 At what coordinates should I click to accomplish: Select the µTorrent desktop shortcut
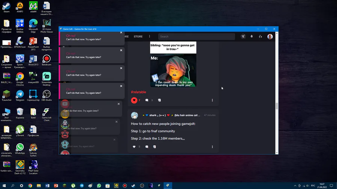tap(20, 131)
